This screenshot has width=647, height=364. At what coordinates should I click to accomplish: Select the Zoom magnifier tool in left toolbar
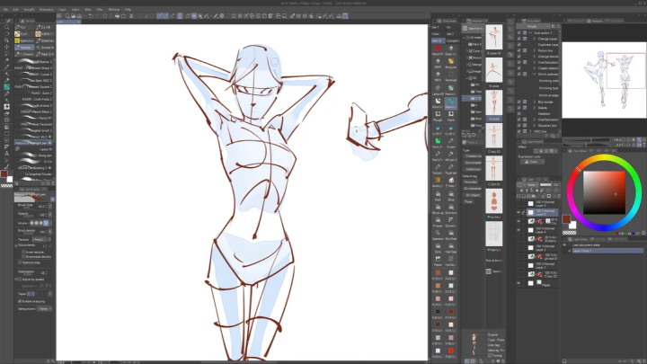coord(6,27)
